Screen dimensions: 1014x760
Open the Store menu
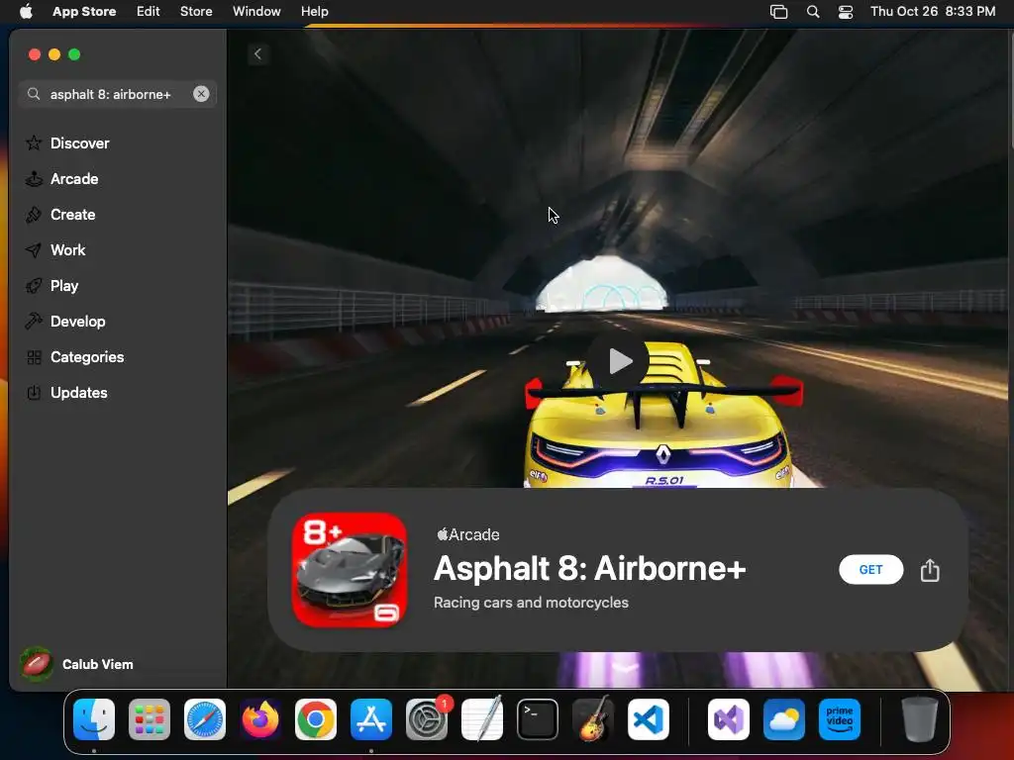pos(196,11)
